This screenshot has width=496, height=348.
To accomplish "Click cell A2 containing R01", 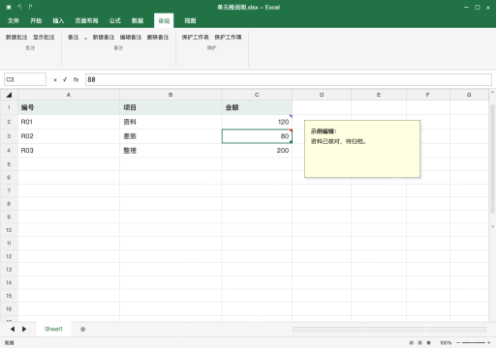I will (69, 122).
